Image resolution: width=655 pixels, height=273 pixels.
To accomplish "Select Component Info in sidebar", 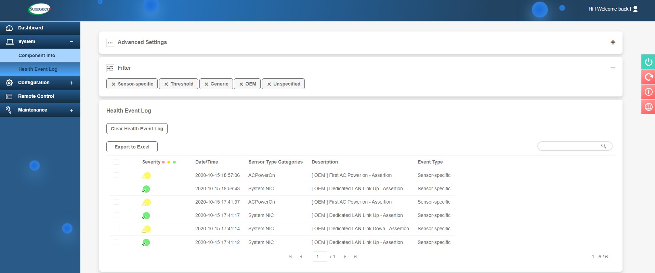I will (x=40, y=55).
